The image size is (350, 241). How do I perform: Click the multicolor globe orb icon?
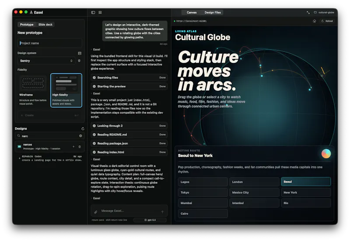pos(326,154)
